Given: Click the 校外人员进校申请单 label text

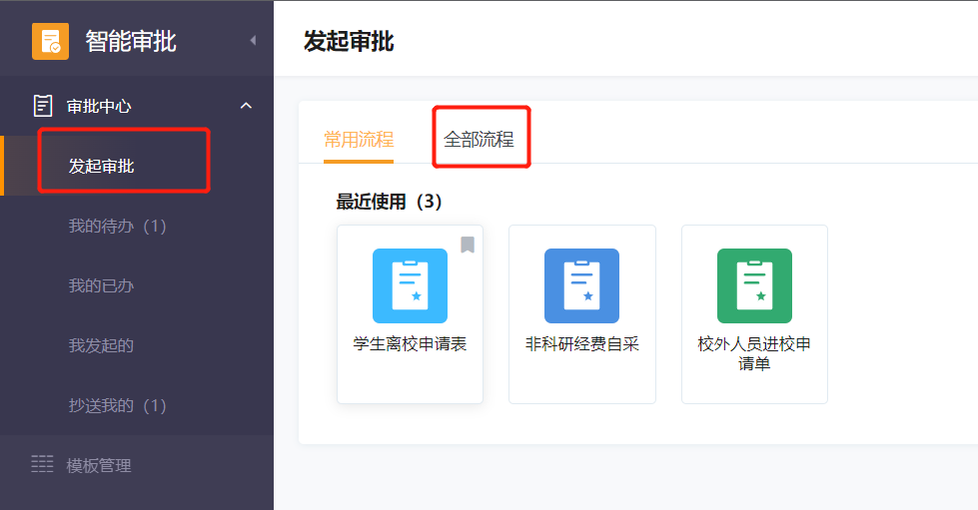Looking at the screenshot, I should [754, 353].
